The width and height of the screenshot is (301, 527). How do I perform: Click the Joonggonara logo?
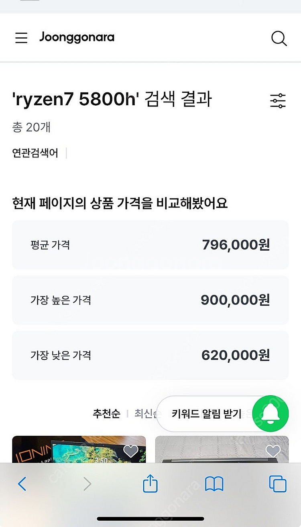pyautogui.click(x=77, y=37)
